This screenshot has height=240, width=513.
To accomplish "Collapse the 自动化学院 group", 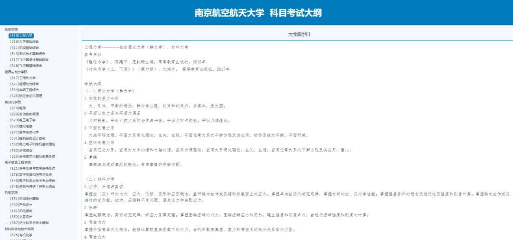I will pyautogui.click(x=13, y=102).
